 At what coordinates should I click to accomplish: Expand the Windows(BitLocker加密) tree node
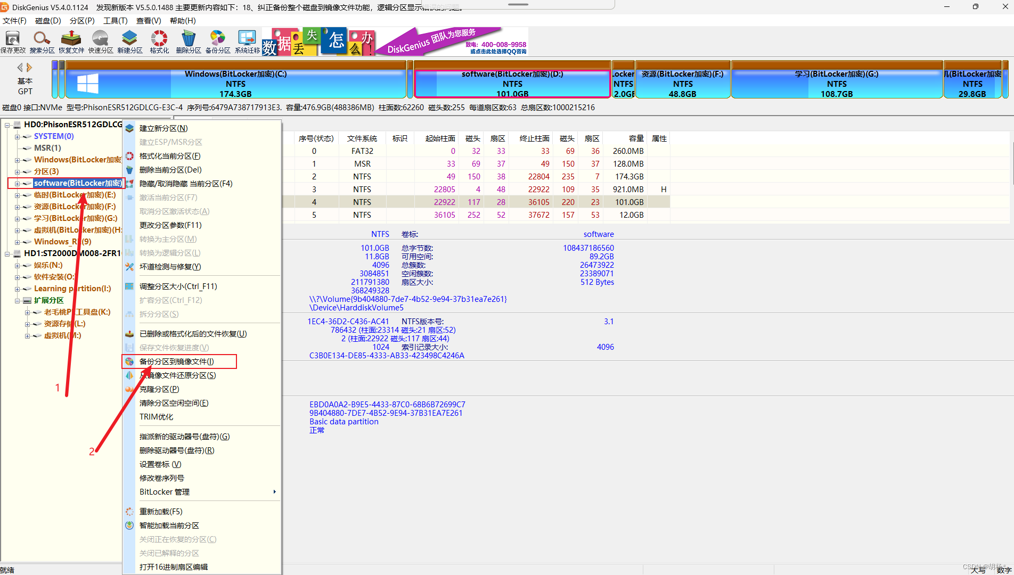point(17,160)
